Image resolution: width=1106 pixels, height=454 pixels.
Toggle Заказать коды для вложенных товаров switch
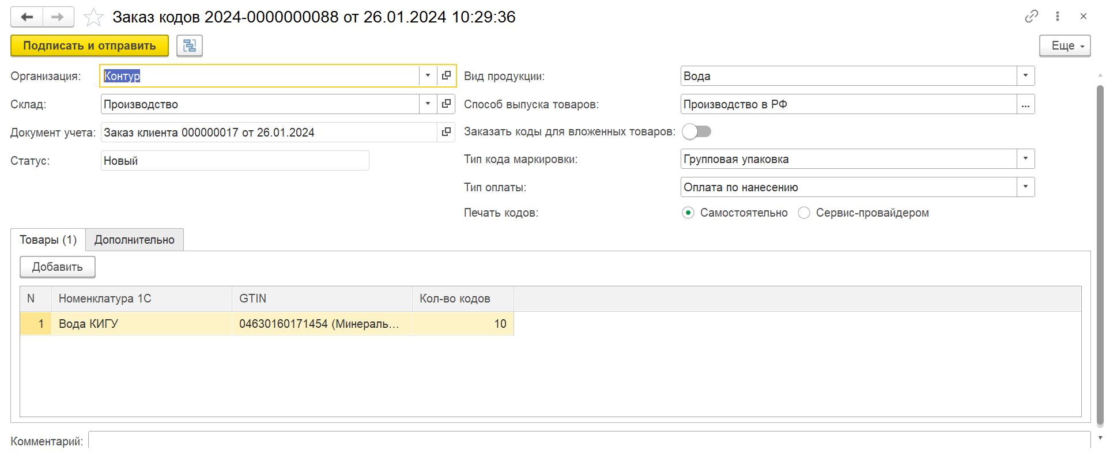coord(697,131)
